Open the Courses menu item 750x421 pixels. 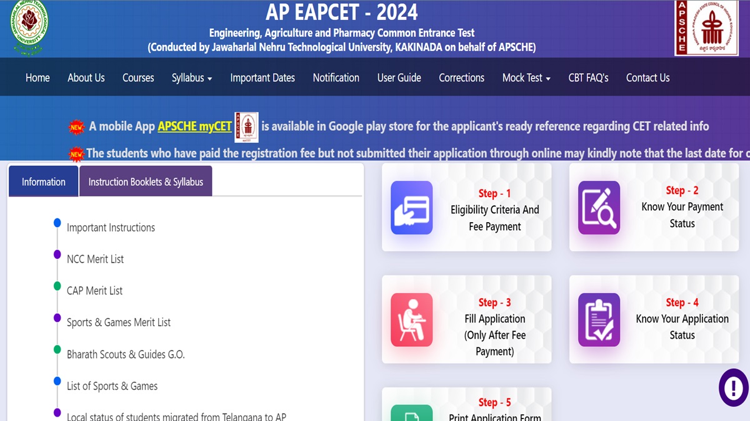138,78
